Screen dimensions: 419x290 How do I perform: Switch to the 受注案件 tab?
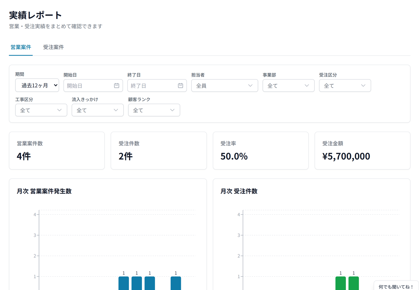pyautogui.click(x=53, y=47)
